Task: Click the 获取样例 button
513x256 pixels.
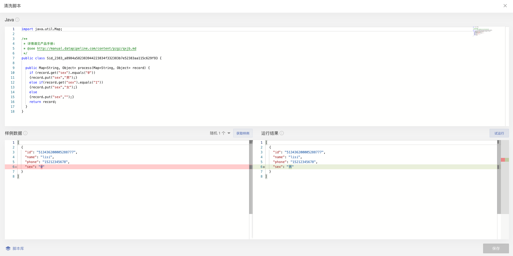Action: 243,133
